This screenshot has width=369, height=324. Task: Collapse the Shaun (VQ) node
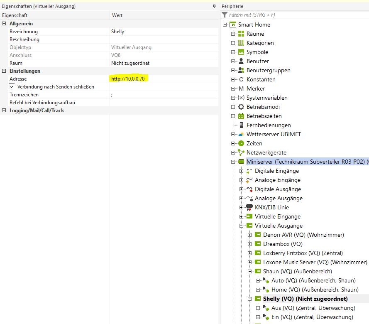click(250, 271)
